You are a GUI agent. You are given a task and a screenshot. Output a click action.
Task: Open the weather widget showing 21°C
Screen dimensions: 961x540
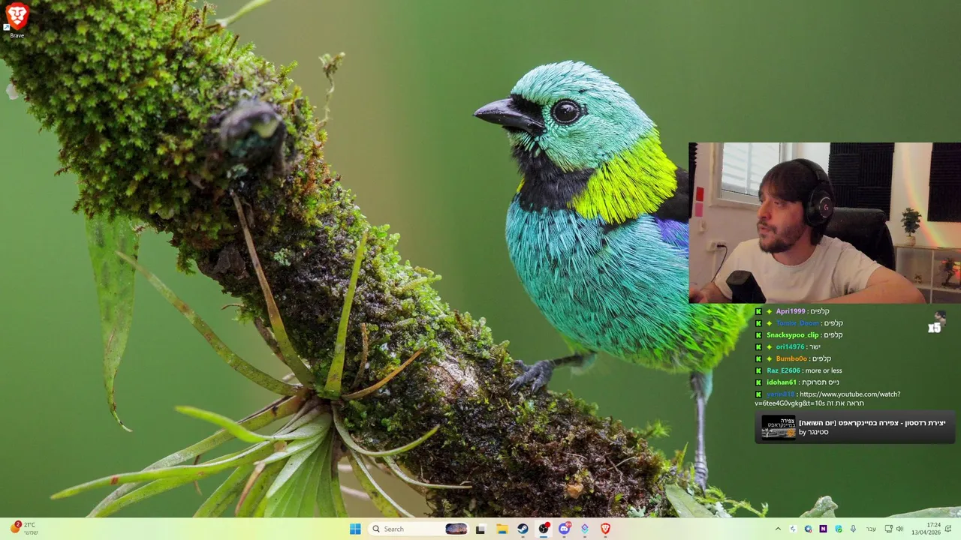point(23,528)
